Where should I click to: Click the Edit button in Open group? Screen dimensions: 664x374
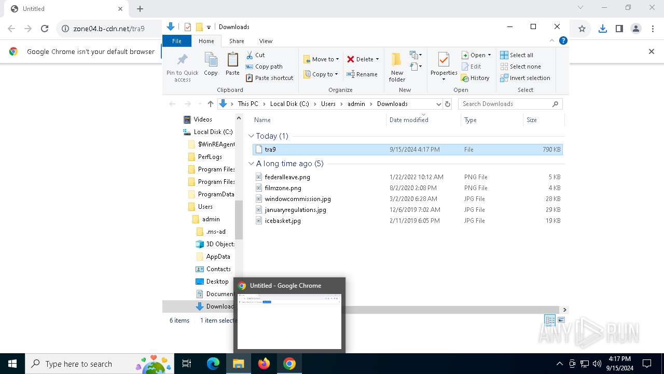click(x=471, y=66)
